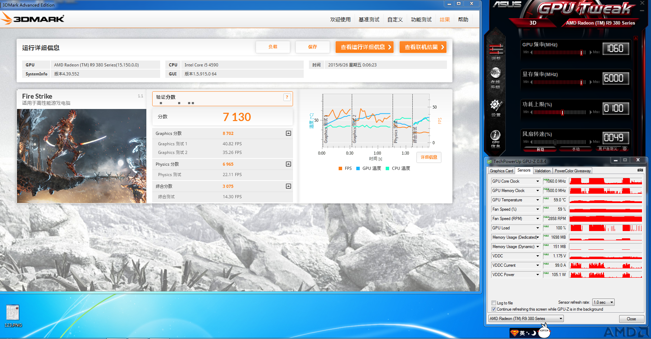
Task: Click the 负载 load button
Action: tap(273, 47)
